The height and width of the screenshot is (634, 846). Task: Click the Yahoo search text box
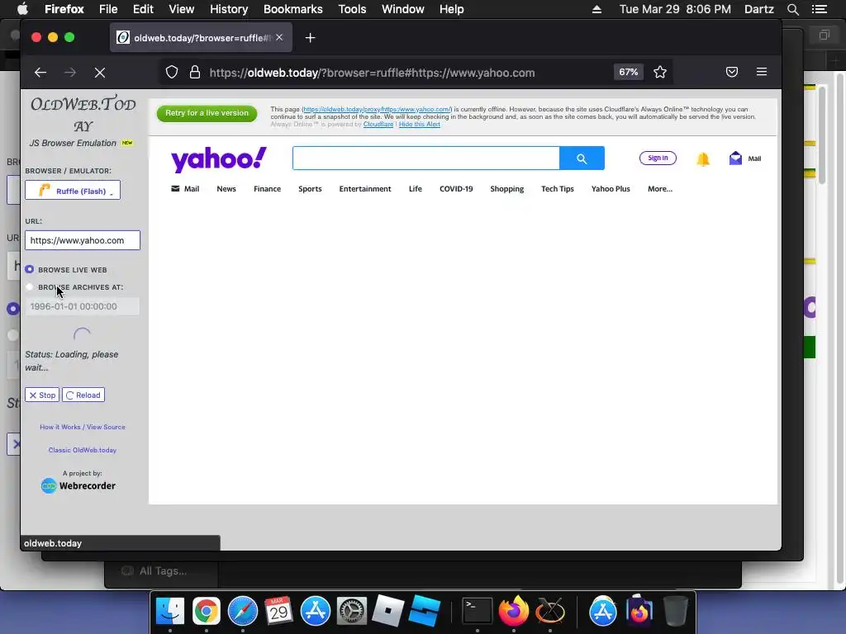point(425,158)
